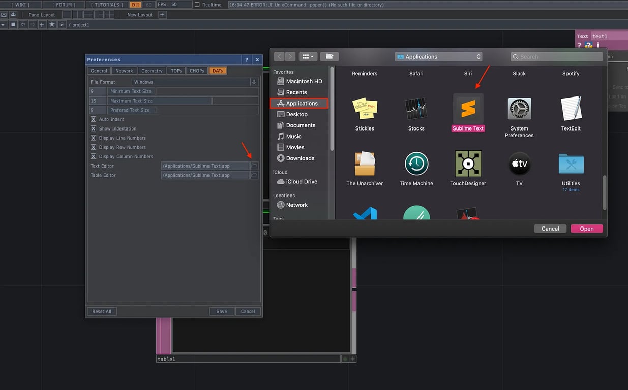Select the TextEdit application icon

click(571, 109)
